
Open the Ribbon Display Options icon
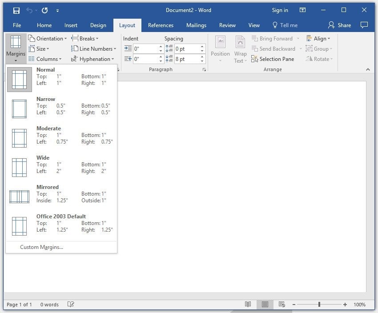[x=302, y=10]
